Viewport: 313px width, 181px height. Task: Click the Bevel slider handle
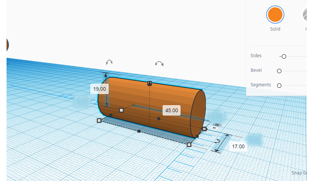coord(279,71)
